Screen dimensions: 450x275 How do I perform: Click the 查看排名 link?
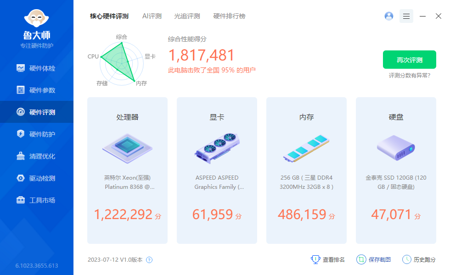click(x=328, y=259)
